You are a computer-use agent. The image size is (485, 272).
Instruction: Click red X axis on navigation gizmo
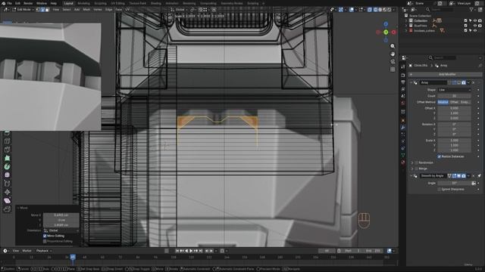[394, 32]
